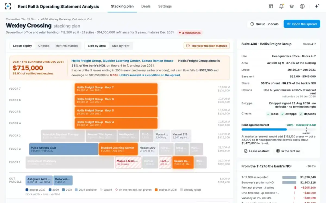Open the Queue · 7 deals button
The width and height of the screenshot is (326, 203).
[x=264, y=24]
